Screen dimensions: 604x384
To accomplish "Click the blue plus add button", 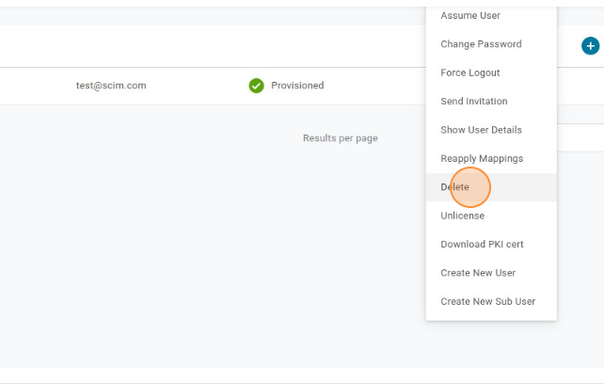I will (590, 46).
